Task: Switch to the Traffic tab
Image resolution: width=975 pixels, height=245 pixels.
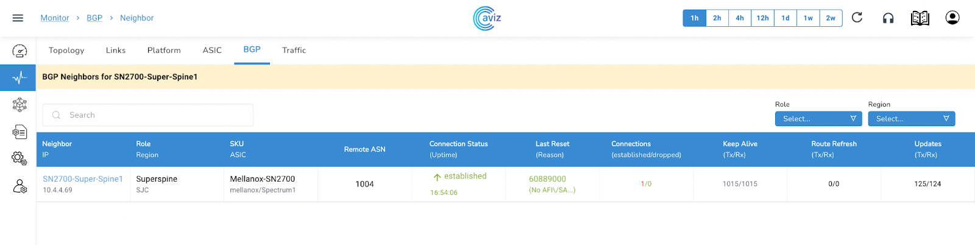Action: click(294, 51)
